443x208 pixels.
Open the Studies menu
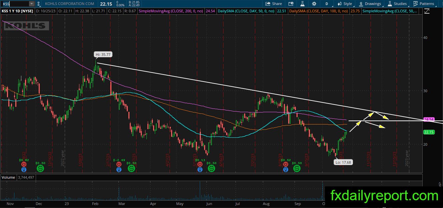tap(397, 4)
